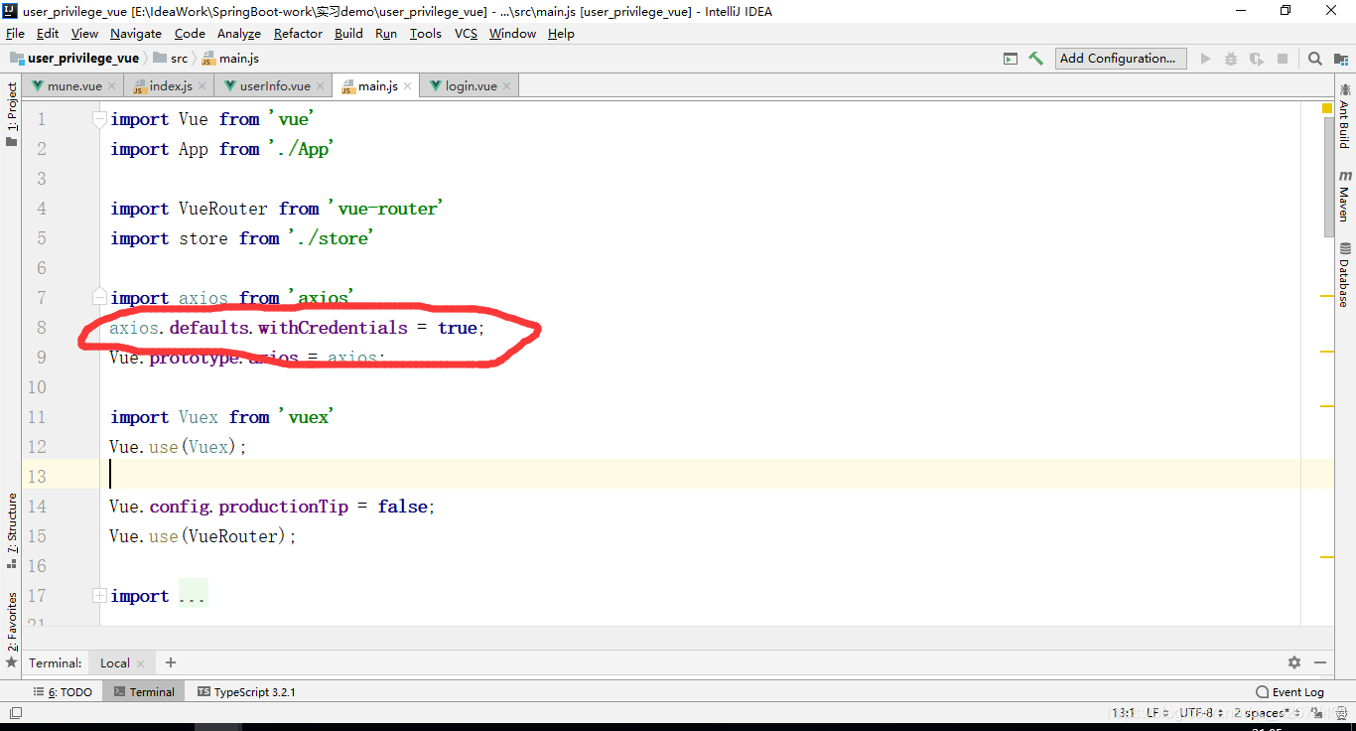The height and width of the screenshot is (731, 1356).
Task: Switch to the userInfo.vue editor tab
Action: click(275, 86)
